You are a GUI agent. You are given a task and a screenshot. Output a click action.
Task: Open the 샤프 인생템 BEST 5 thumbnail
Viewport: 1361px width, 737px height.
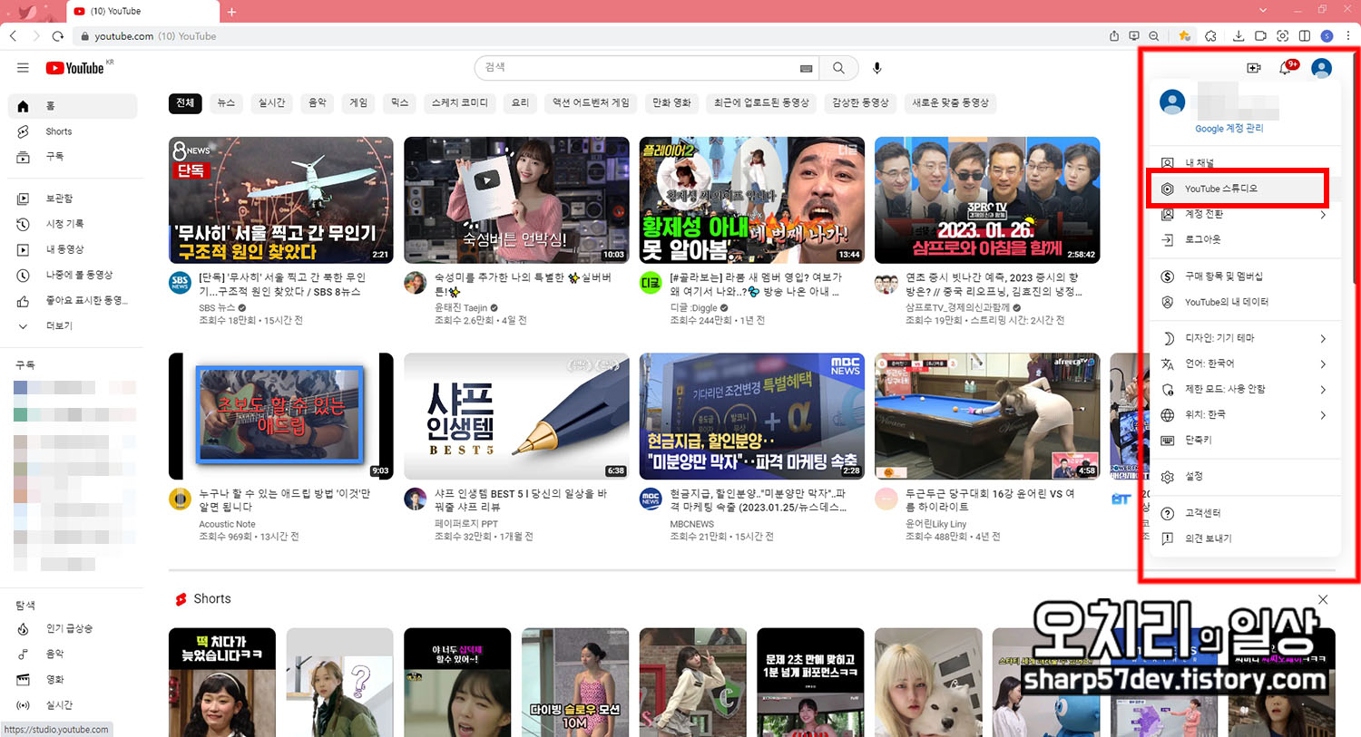pyautogui.click(x=516, y=416)
